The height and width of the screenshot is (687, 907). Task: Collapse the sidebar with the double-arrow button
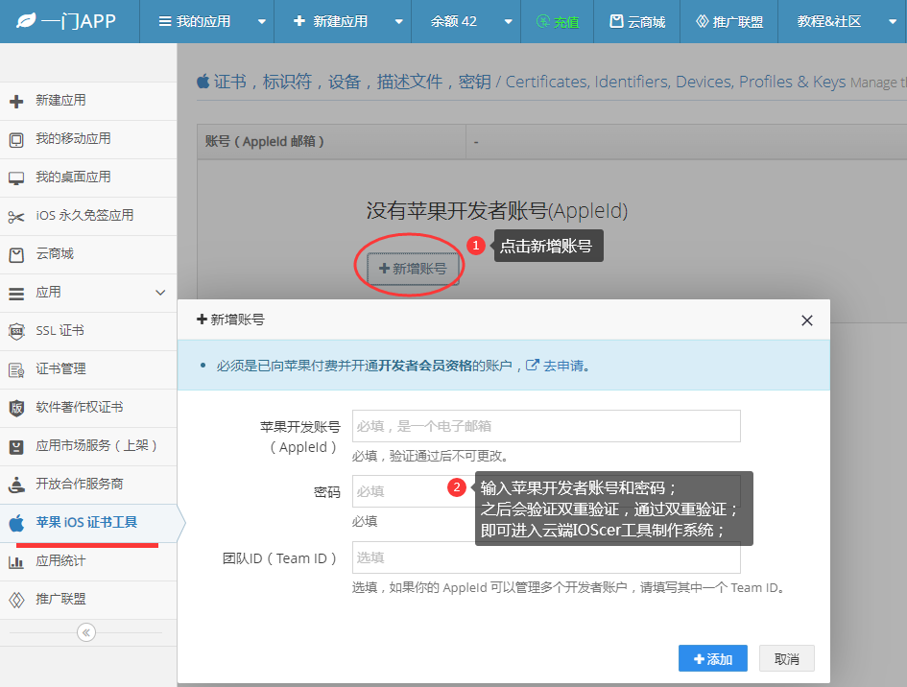tap(86, 632)
